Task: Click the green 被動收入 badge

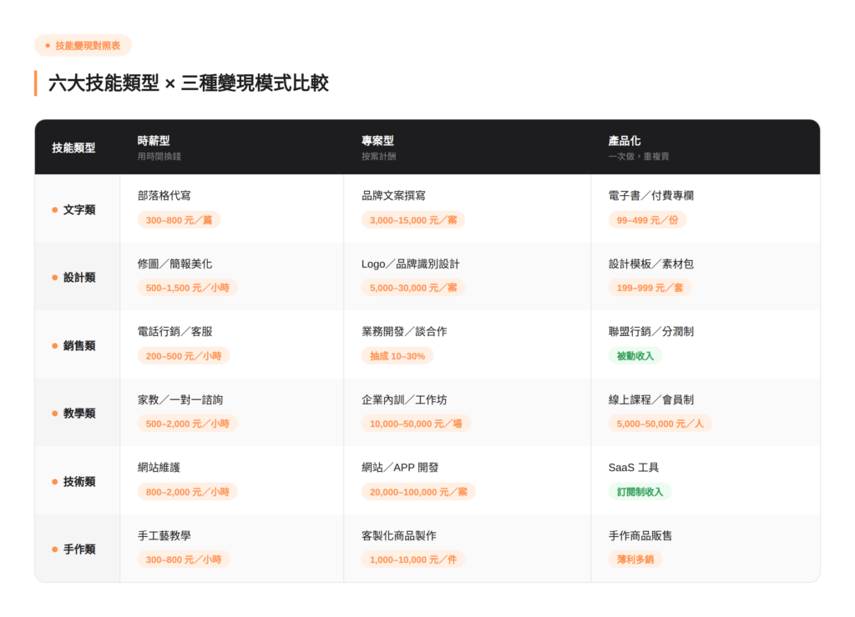Action: click(x=635, y=356)
